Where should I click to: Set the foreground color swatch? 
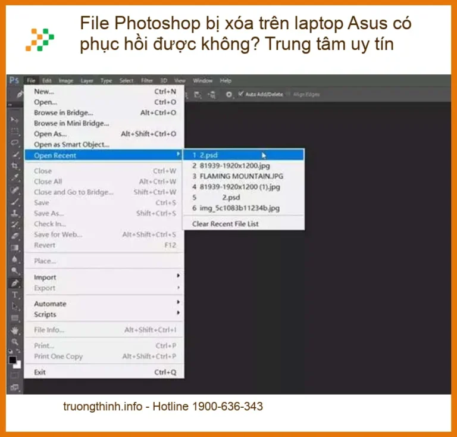coord(12,360)
